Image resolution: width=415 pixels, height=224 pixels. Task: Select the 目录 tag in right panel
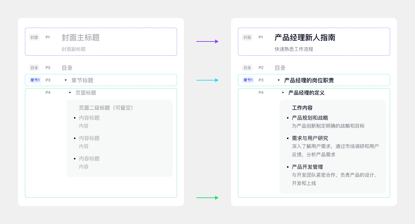tap(247, 68)
